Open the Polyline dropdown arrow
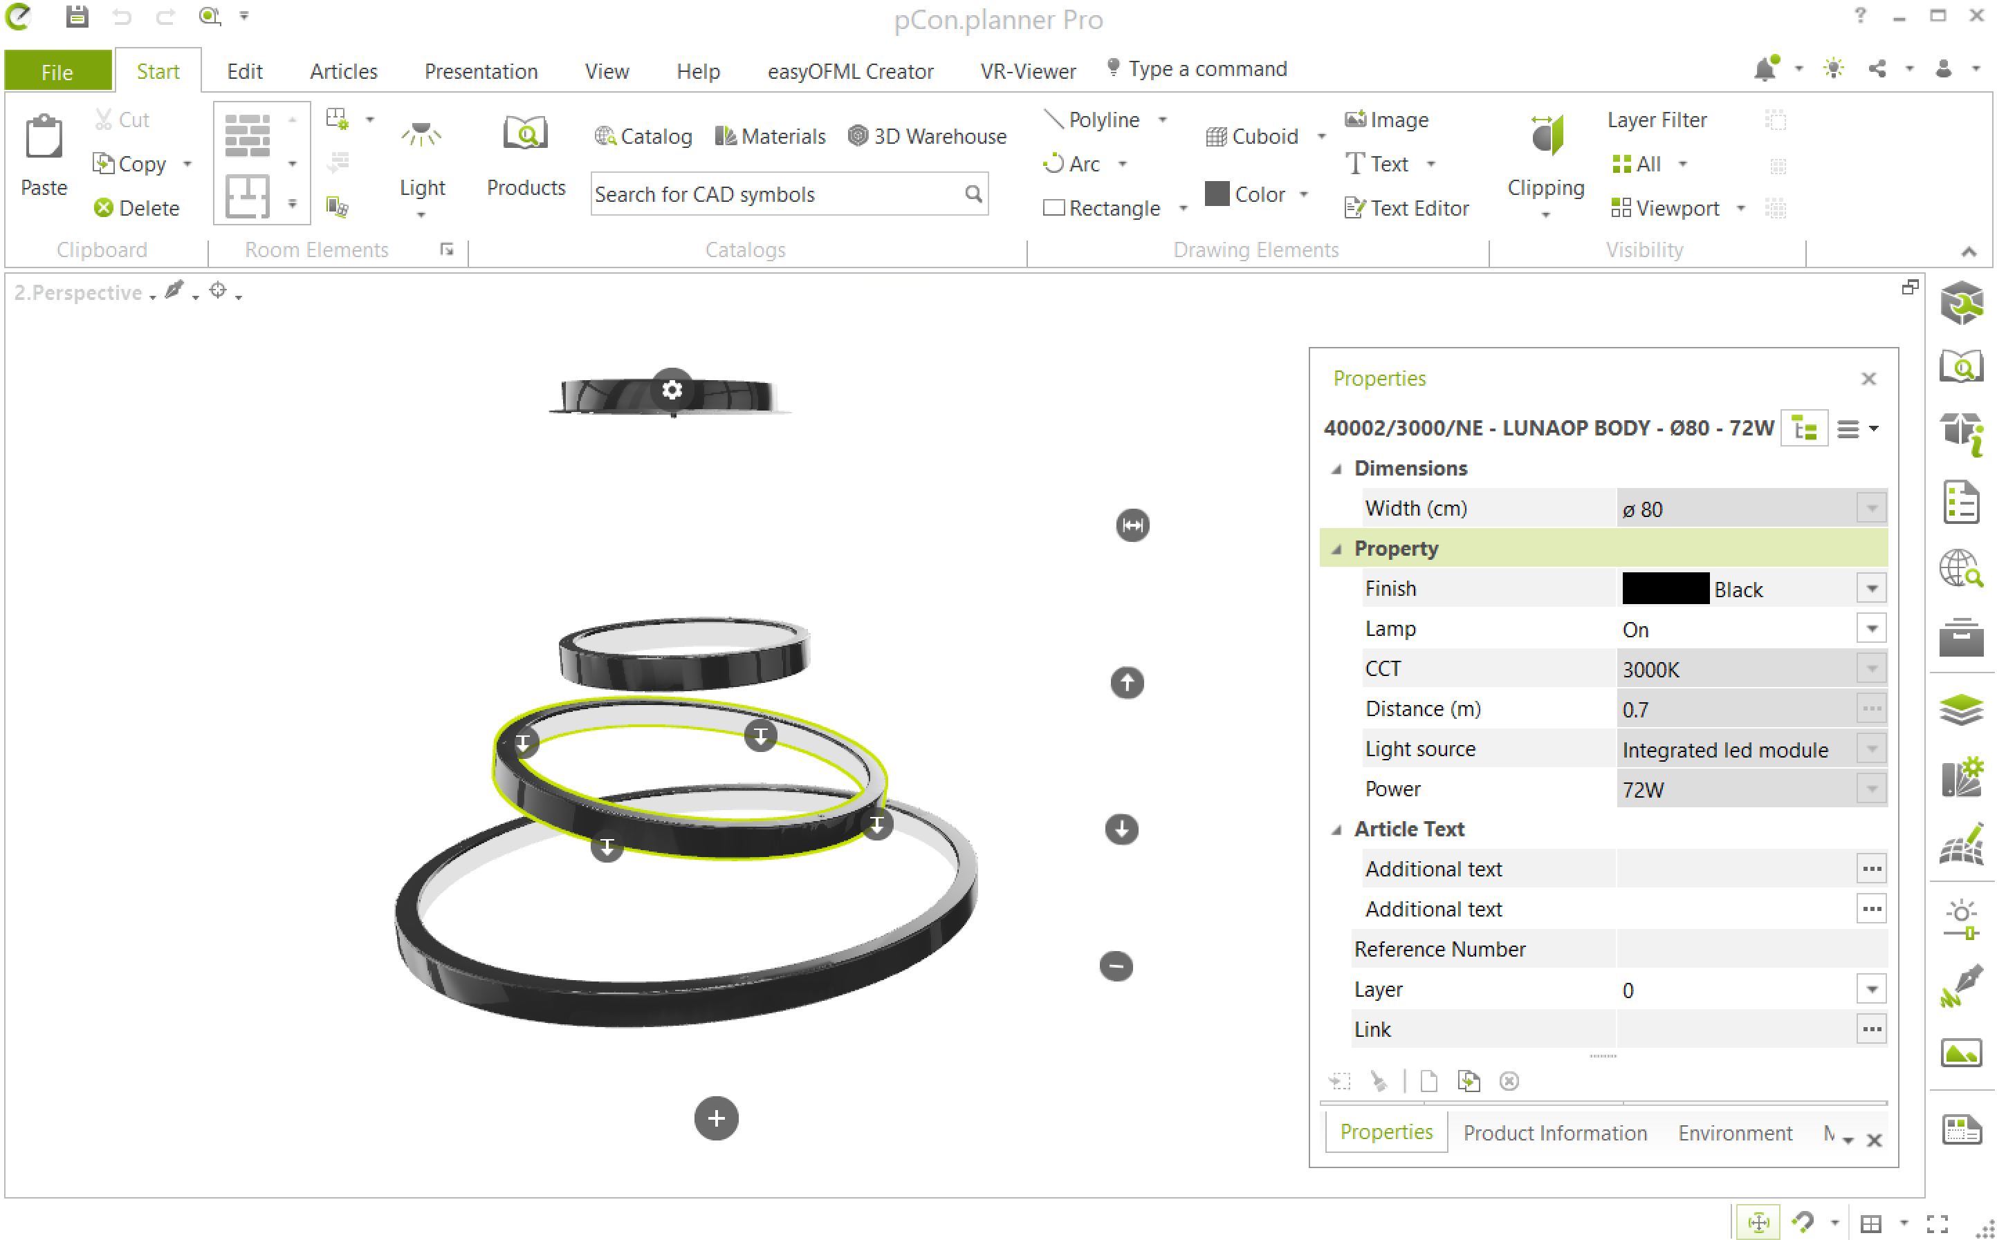The width and height of the screenshot is (1997, 1240). [x=1162, y=120]
